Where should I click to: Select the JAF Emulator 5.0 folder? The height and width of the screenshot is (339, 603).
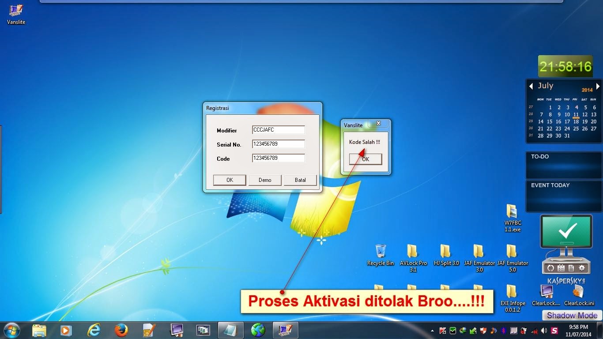coord(512,258)
